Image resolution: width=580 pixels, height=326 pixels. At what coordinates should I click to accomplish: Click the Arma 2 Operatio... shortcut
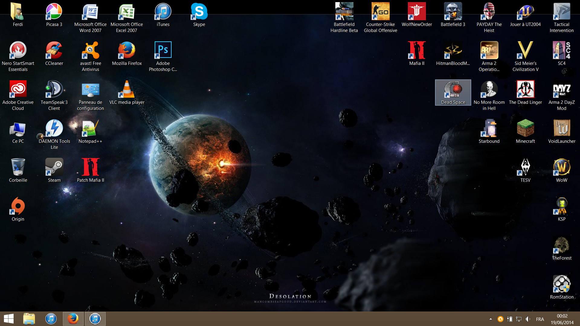(x=489, y=57)
